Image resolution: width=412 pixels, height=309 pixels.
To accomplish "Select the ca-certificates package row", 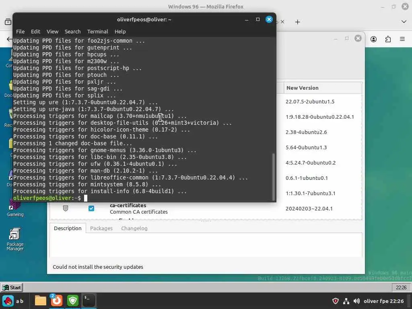I will click(x=206, y=209).
